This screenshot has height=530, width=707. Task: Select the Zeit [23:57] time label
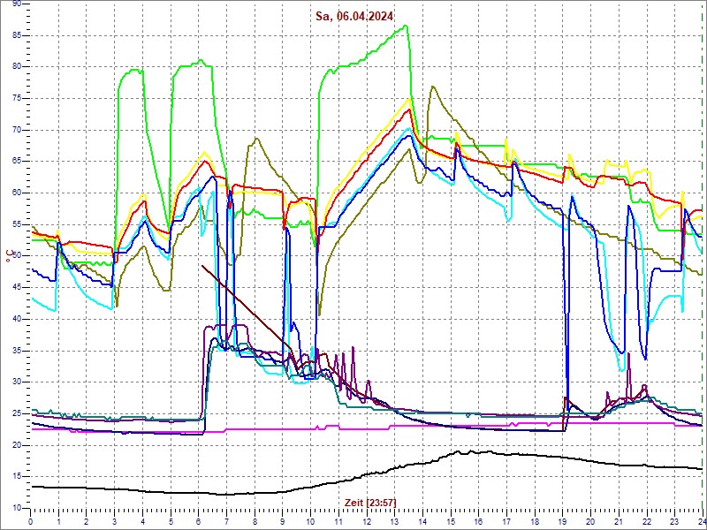[370, 502]
